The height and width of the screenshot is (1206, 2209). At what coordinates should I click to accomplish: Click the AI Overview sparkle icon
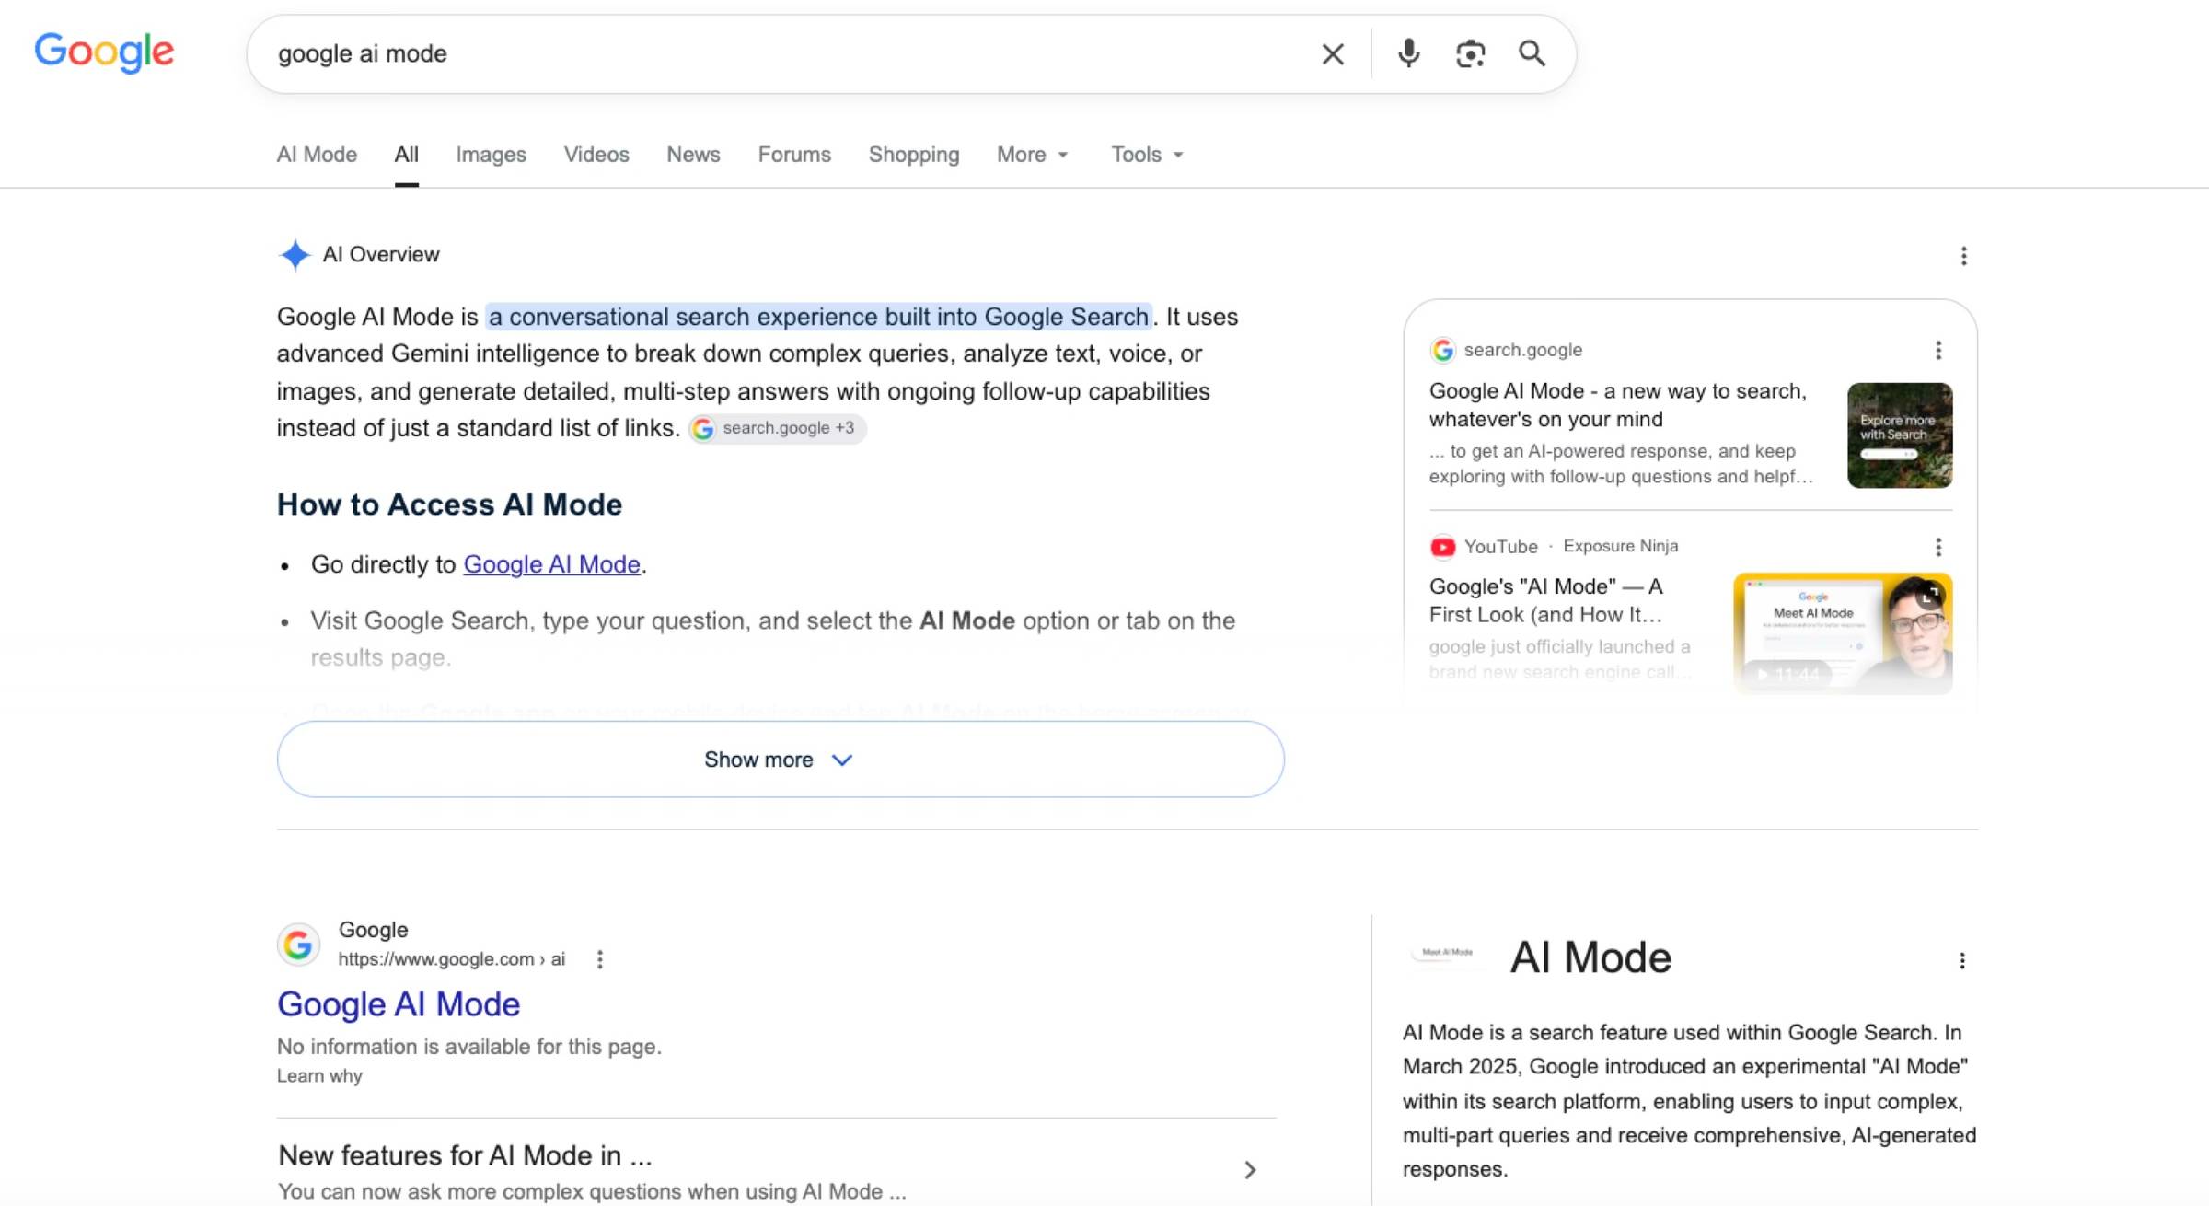click(x=295, y=255)
